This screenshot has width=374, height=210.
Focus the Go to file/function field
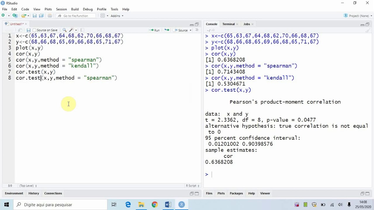76,16
